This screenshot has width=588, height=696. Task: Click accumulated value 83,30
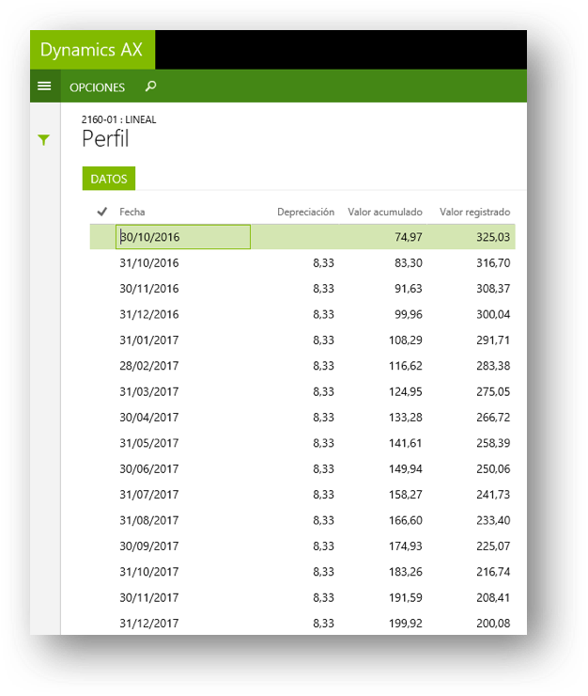pos(409,262)
